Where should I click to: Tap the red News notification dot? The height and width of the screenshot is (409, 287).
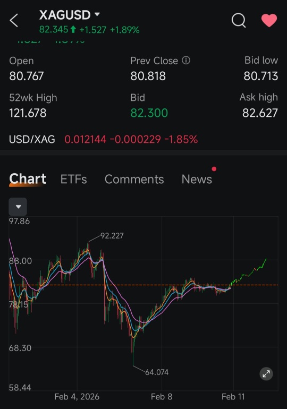tap(214, 169)
